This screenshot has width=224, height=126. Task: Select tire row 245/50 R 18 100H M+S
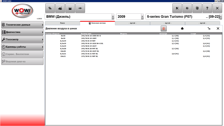134,36
